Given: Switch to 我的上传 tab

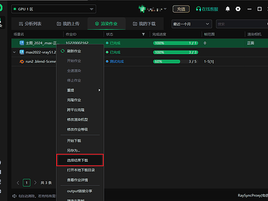Looking at the screenshot, I should 68,24.
